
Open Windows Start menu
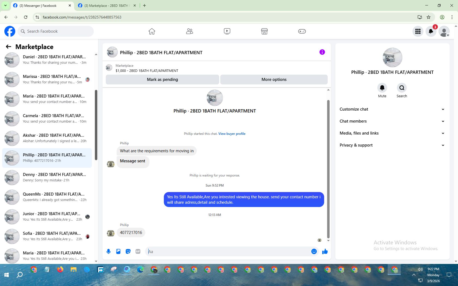7,275
